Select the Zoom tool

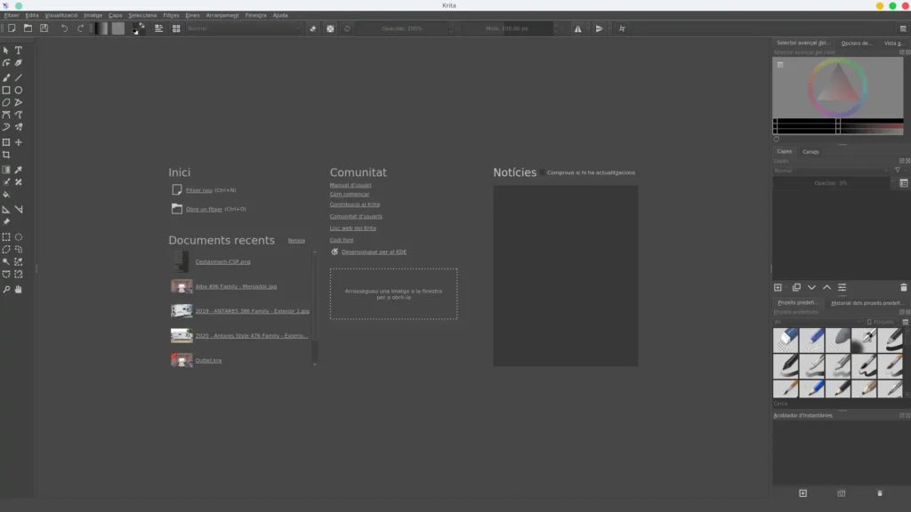pos(6,289)
